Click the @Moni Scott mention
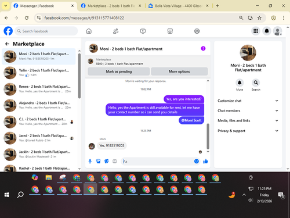The image size is (290, 218). coord(191,120)
